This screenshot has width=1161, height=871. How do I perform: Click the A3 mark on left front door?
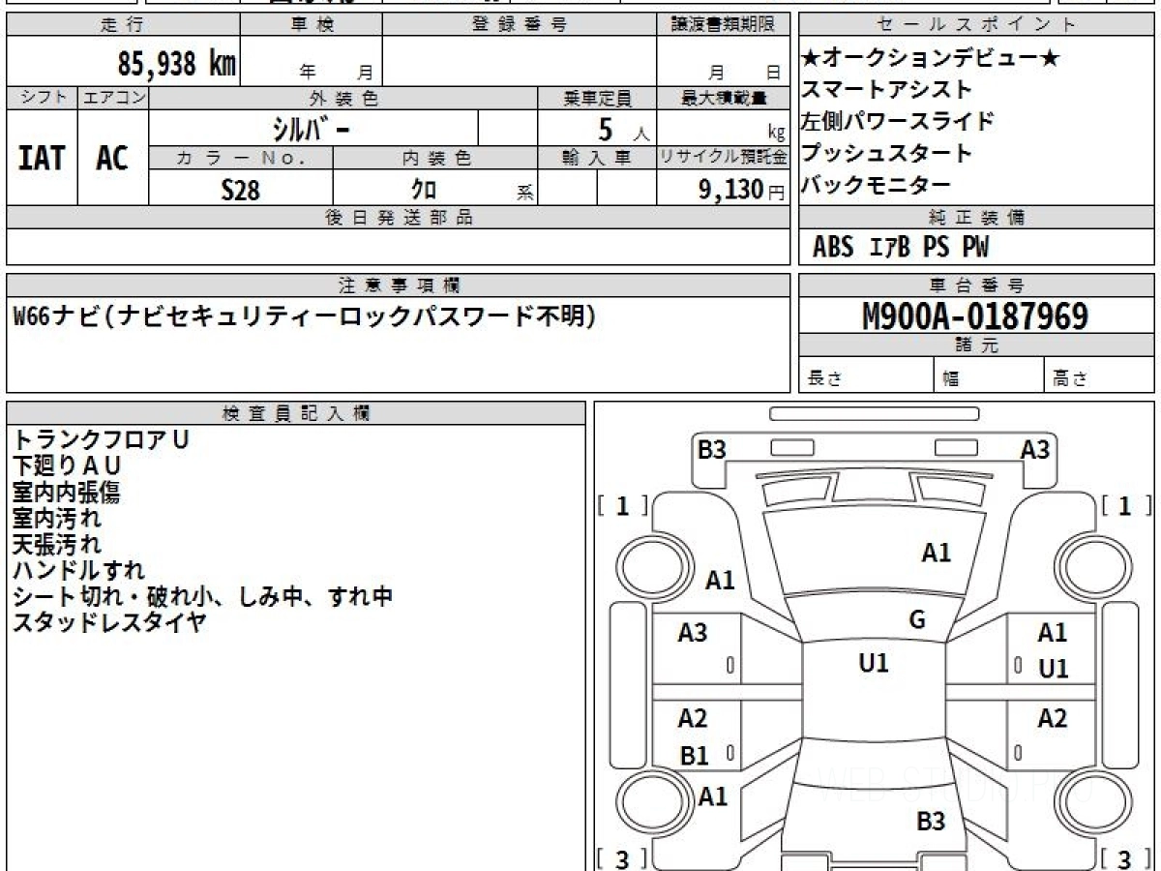[x=693, y=634]
